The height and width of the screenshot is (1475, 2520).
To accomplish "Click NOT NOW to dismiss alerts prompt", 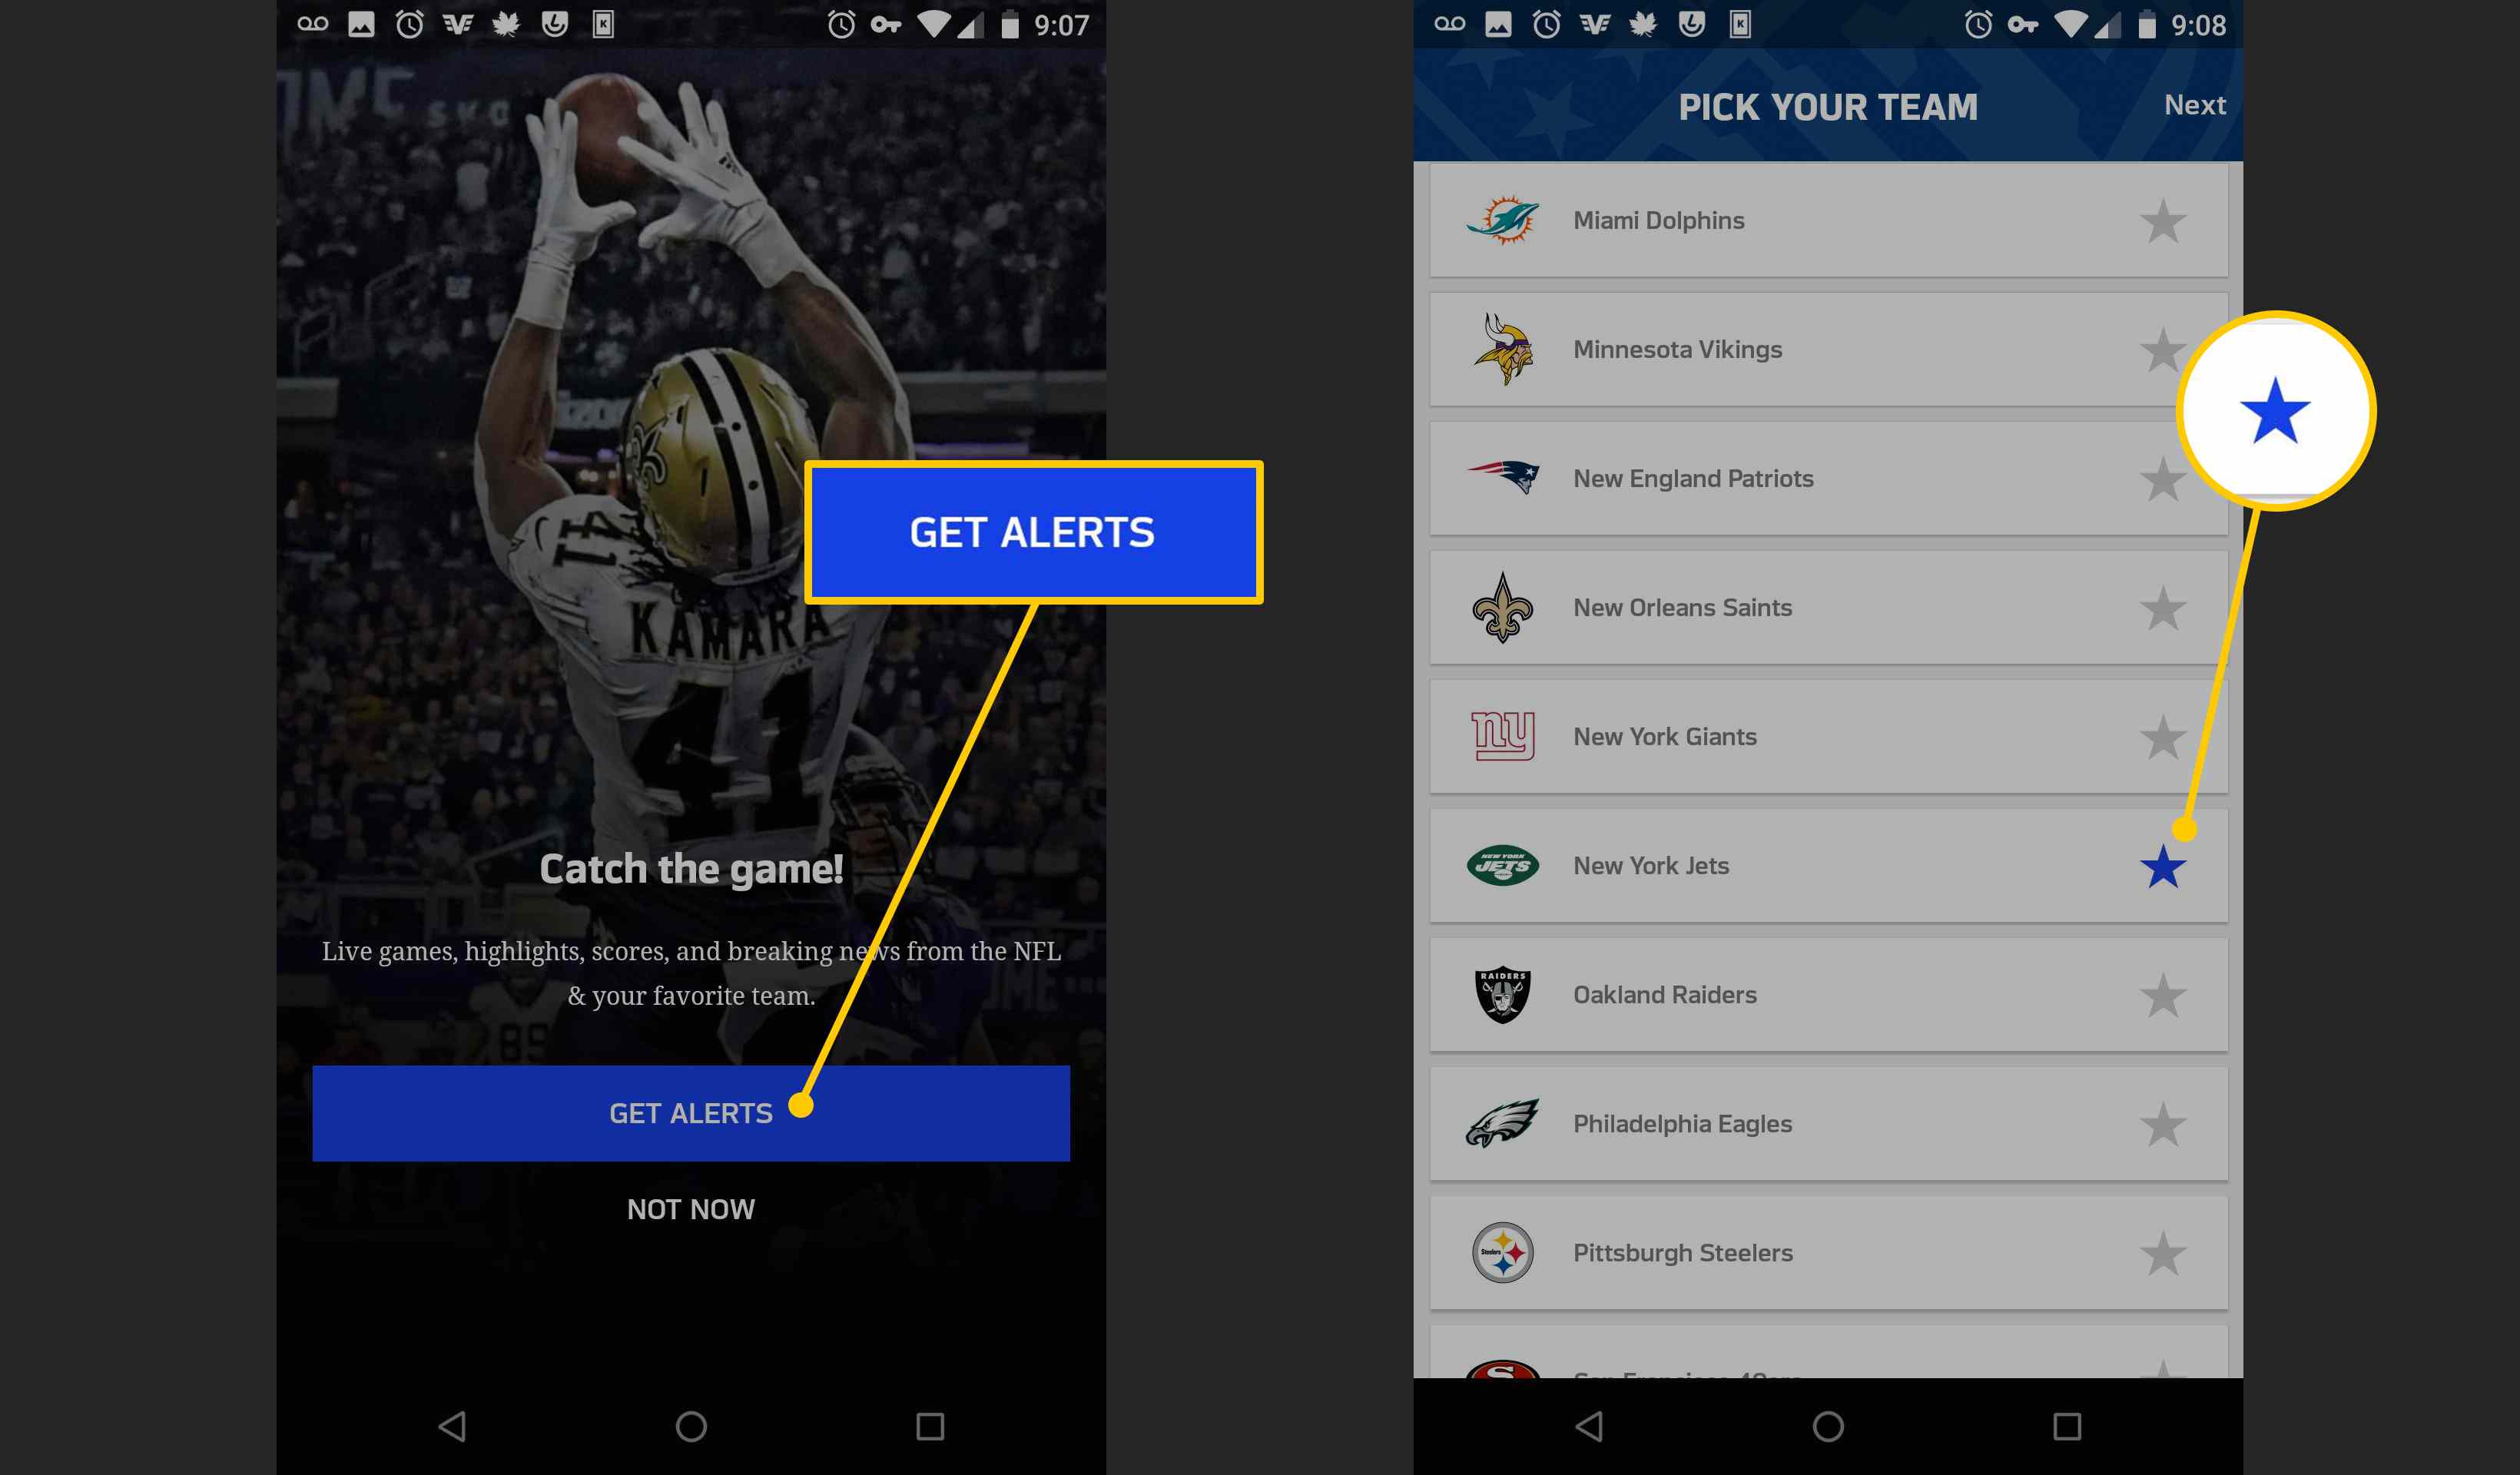I will point(690,1208).
